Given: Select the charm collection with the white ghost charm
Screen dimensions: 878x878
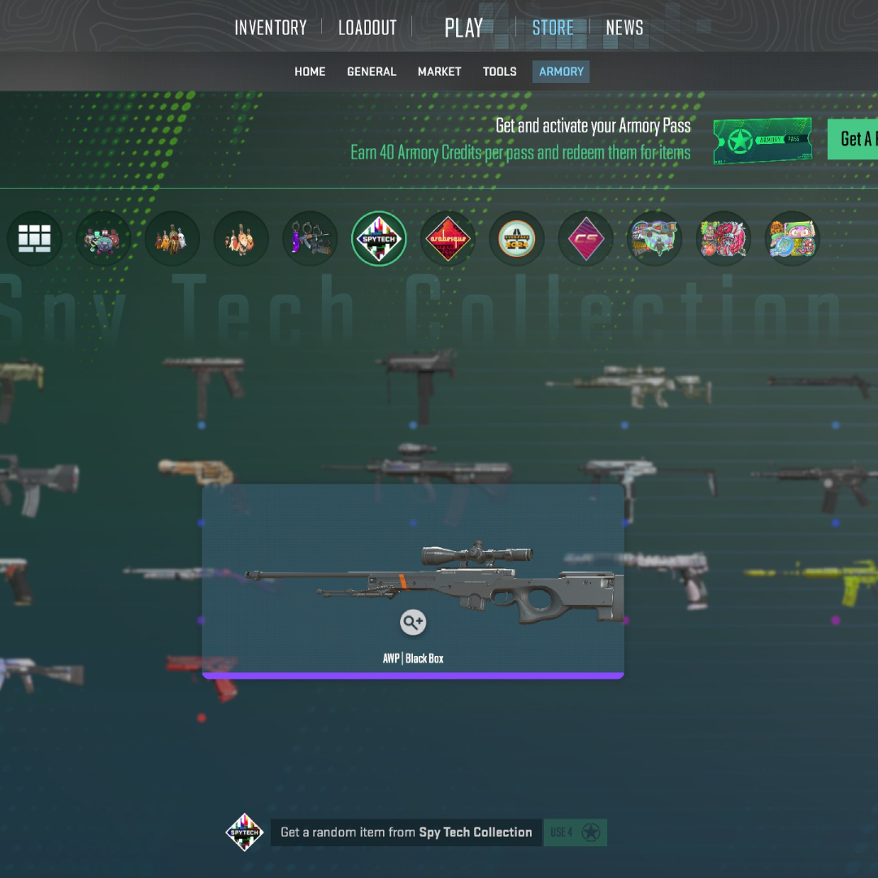Looking at the screenshot, I should (172, 238).
